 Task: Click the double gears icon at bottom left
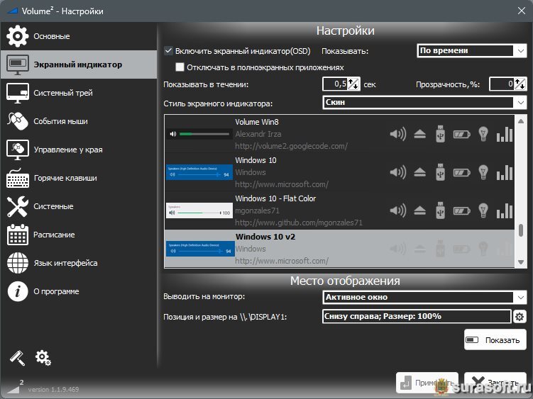pos(43,357)
